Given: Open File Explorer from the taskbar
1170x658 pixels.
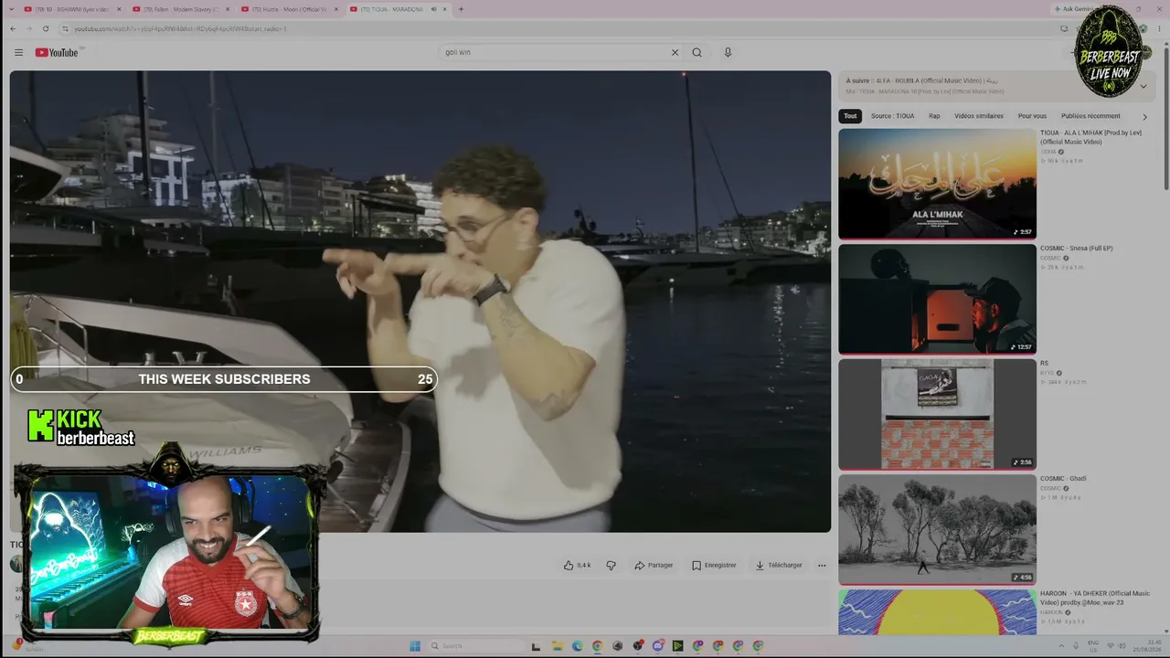Looking at the screenshot, I should tap(557, 646).
